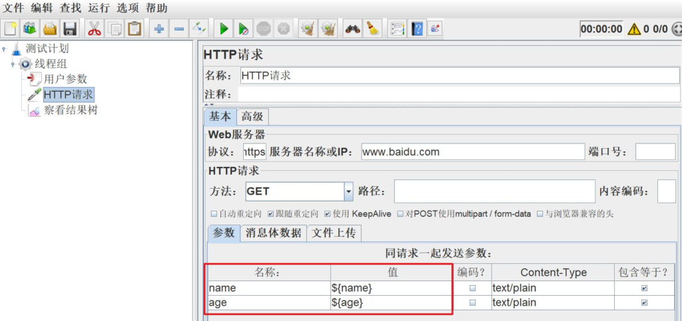Click the Clear all broom icon
Screen dimensions: 682x321
[x=372, y=29]
